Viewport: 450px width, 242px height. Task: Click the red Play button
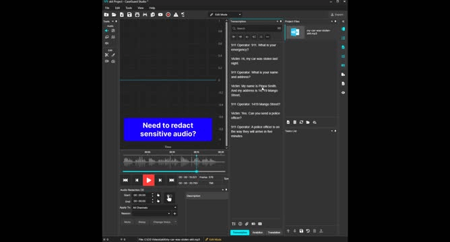(149, 180)
